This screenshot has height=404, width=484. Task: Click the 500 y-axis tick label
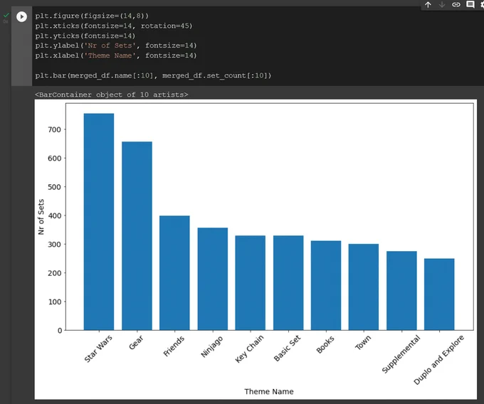54,187
